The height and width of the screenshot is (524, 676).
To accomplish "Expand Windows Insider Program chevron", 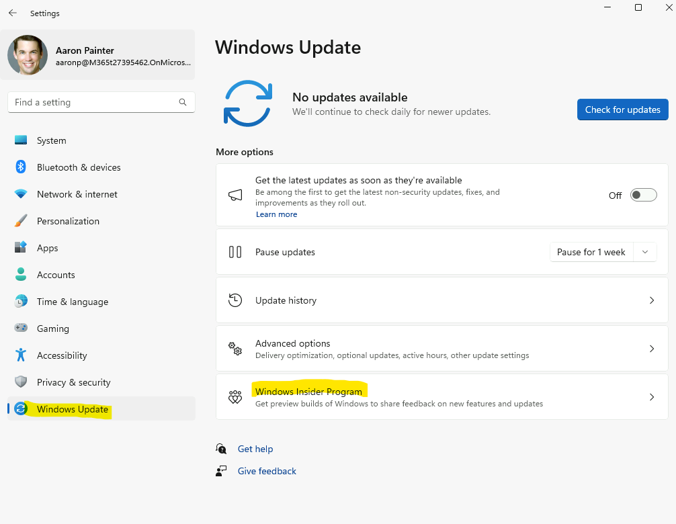I will (x=652, y=397).
